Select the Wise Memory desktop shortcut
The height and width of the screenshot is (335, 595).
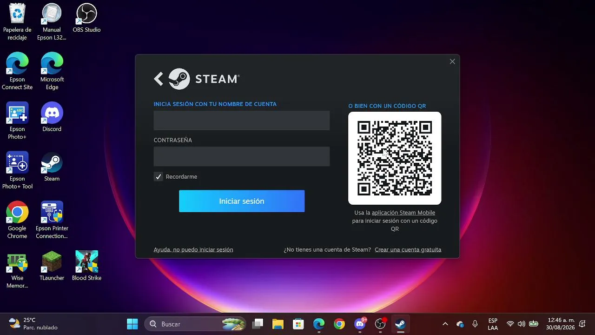pyautogui.click(x=17, y=270)
